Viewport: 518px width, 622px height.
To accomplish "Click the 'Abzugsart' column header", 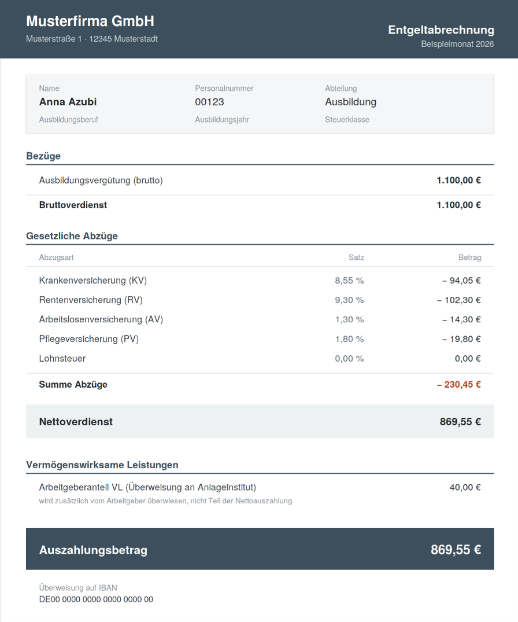I will tap(56, 257).
